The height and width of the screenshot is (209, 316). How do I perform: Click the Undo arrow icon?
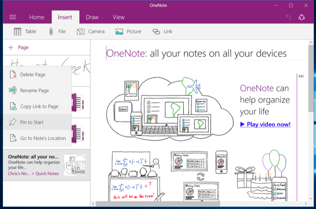pyautogui.click(x=288, y=17)
